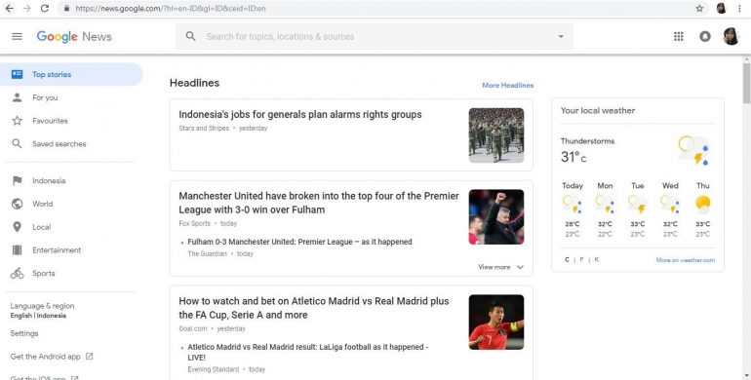Open the notifications bell
751x380 pixels.
[x=705, y=36]
